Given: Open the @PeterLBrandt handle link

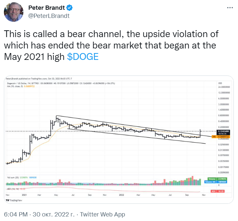Looking at the screenshot, I should [49, 16].
